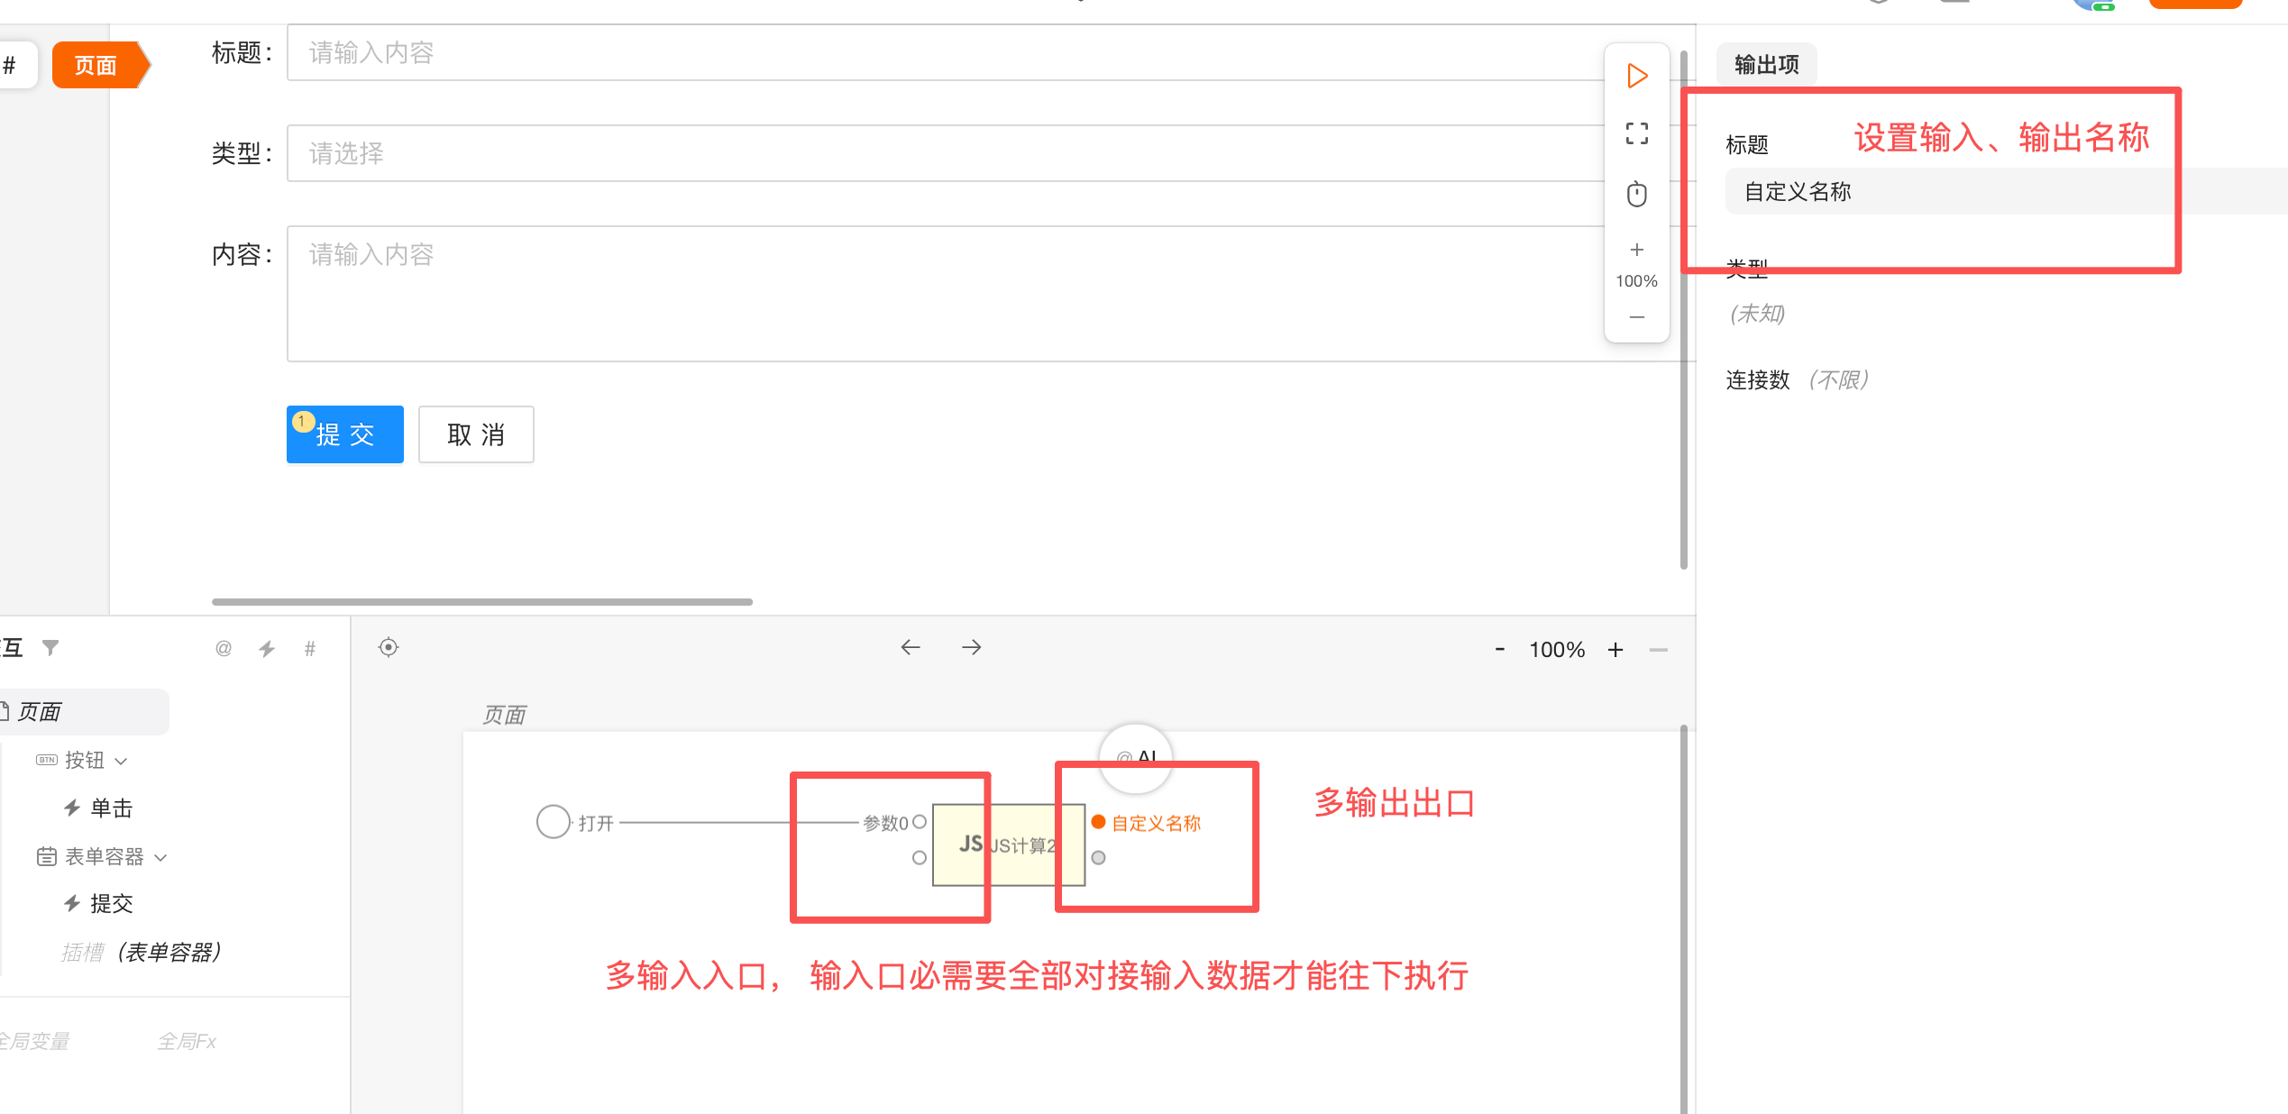Collapse the 表单容器 tree node
Screen dimensions: 2288x1114
click(161, 857)
